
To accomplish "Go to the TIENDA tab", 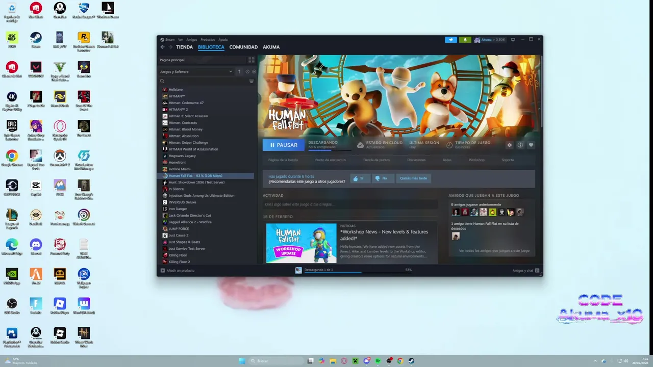I will 185,47.
